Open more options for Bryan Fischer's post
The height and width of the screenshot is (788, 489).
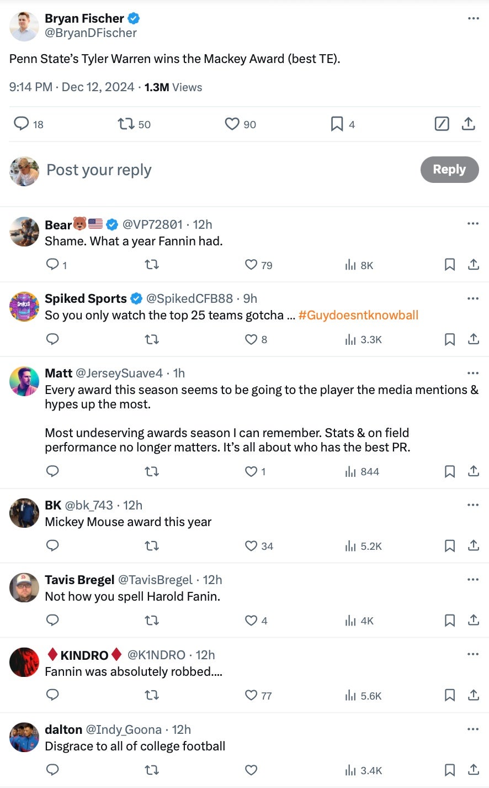click(473, 18)
